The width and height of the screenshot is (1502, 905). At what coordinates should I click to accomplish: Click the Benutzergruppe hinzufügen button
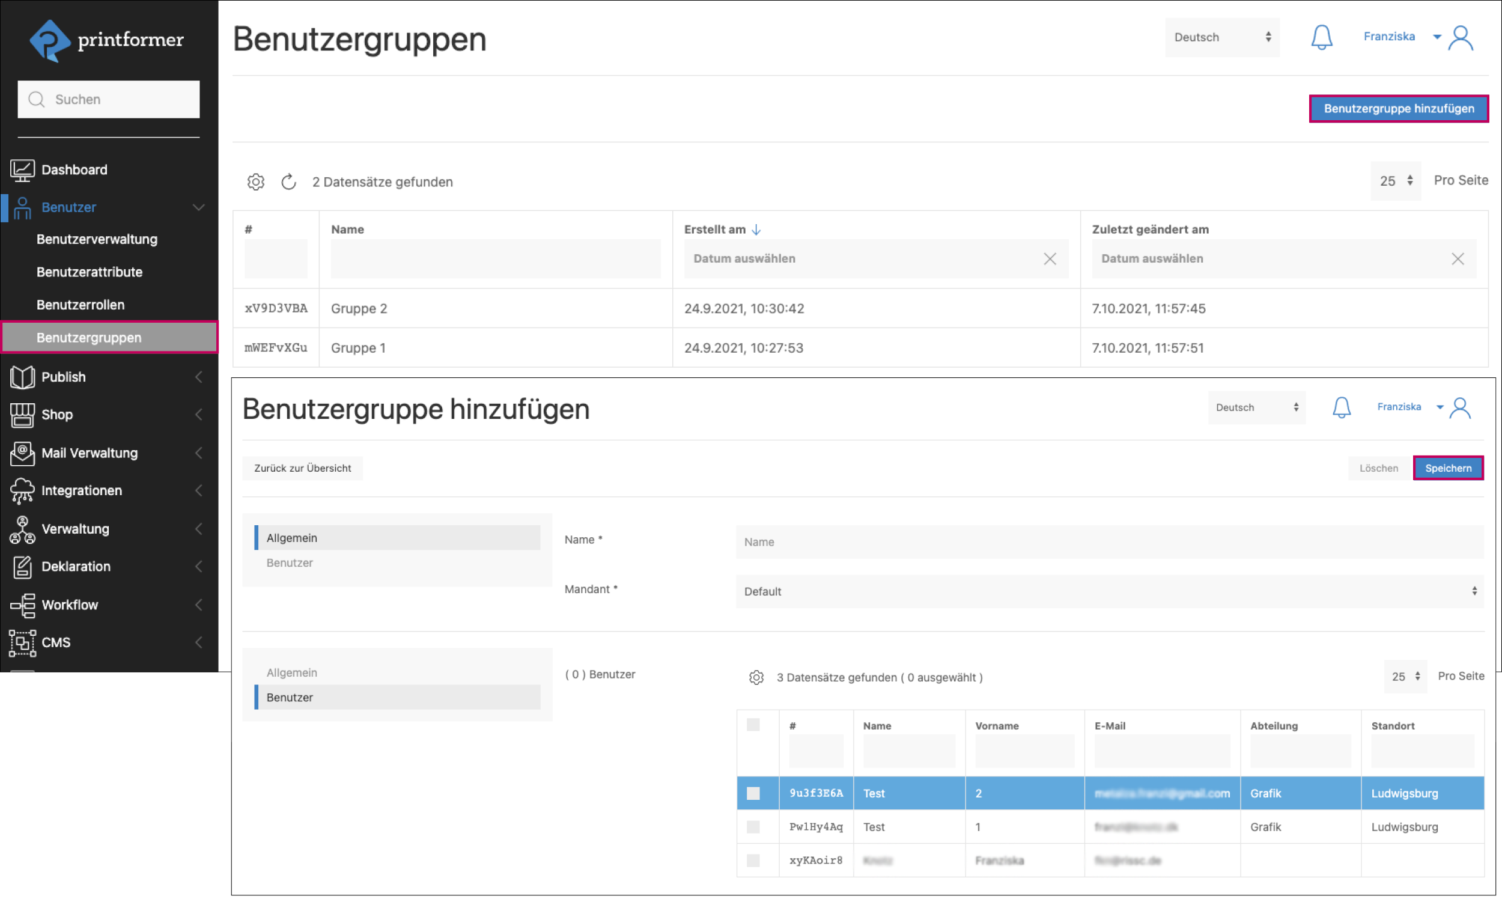[x=1399, y=109]
